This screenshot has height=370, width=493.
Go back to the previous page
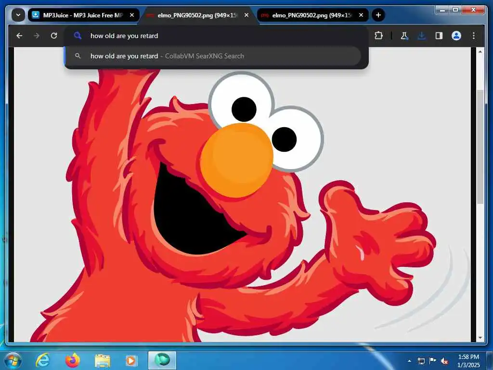pyautogui.click(x=19, y=36)
